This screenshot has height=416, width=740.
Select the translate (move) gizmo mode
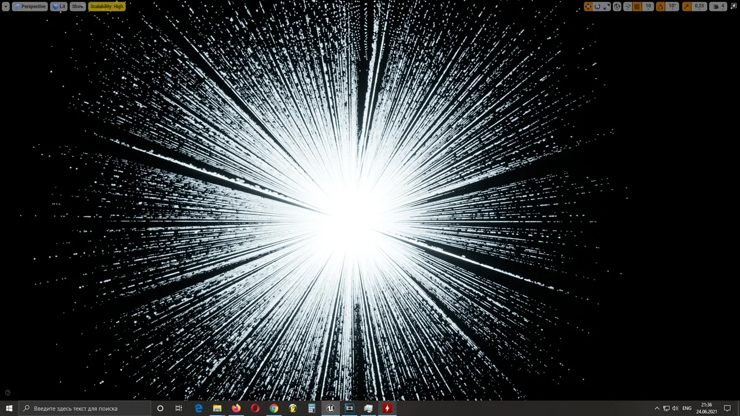coord(588,6)
